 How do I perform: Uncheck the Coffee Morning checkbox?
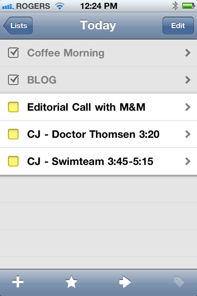pos(13,53)
